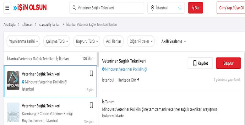Open the hamburger menu
The image size is (245, 125).
pos(7,8)
